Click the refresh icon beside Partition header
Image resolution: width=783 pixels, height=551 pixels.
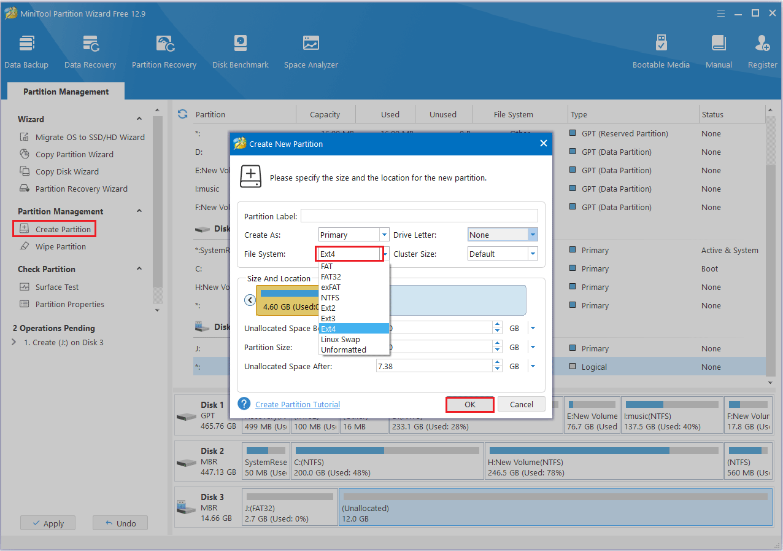(182, 114)
